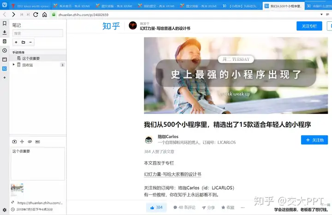Select the 回收站 trash item
This screenshot has width=332, height=215.
pos(38,65)
